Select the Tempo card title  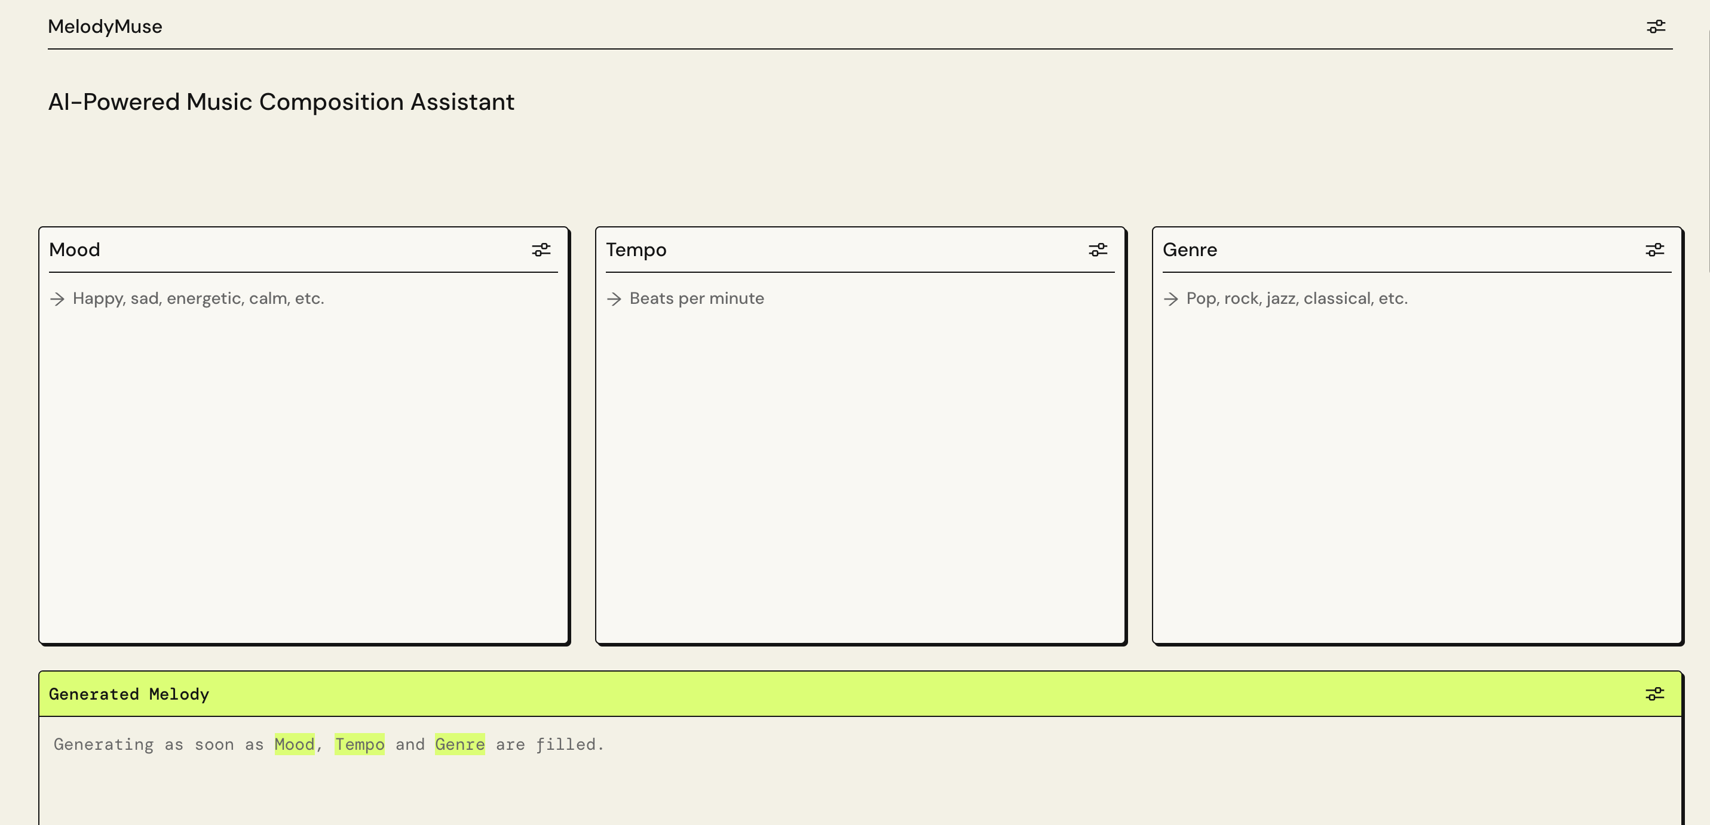[635, 250]
